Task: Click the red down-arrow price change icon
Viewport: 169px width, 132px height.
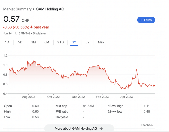Action: pos(31,27)
